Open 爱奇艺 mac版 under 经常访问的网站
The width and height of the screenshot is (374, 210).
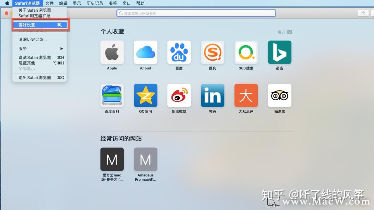point(112,159)
